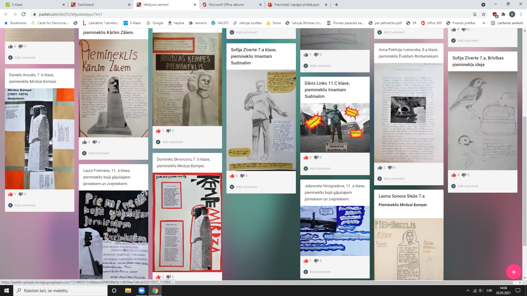Install the Padlet app from address bar
527x296 pixels.
click(x=475, y=14)
